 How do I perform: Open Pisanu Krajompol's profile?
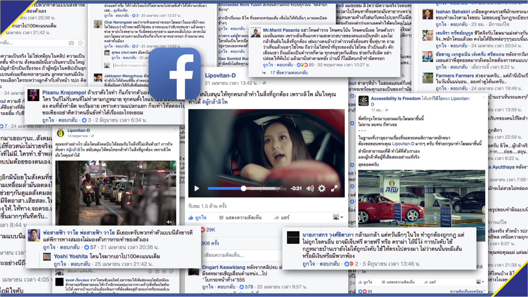(64, 93)
